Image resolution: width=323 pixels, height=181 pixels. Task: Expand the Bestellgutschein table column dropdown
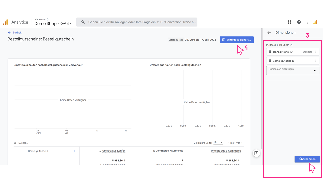tap(51, 151)
